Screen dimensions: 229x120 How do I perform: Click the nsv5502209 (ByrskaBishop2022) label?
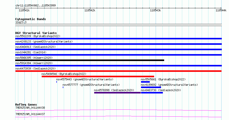point(38,36)
